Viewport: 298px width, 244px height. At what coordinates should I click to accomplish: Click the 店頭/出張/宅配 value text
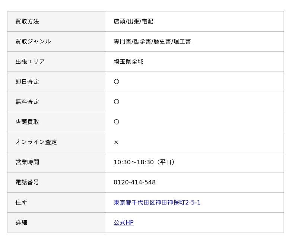(133, 22)
